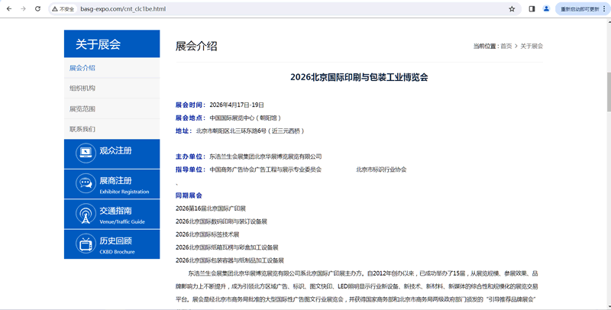Image resolution: width=611 pixels, height=310 pixels.
Task: Open the browser profile avatar menu
Action: coord(546,9)
